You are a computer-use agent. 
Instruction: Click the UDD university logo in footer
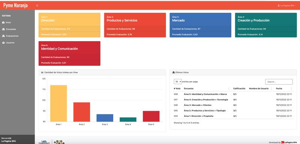pos(44,142)
